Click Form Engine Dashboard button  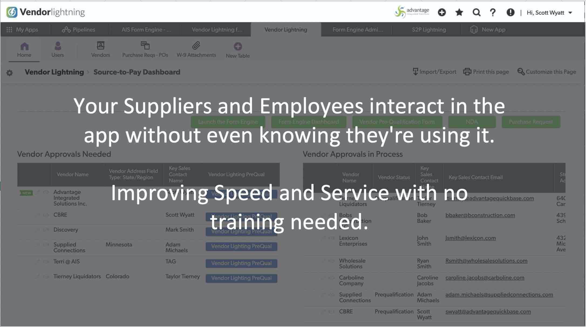point(309,122)
